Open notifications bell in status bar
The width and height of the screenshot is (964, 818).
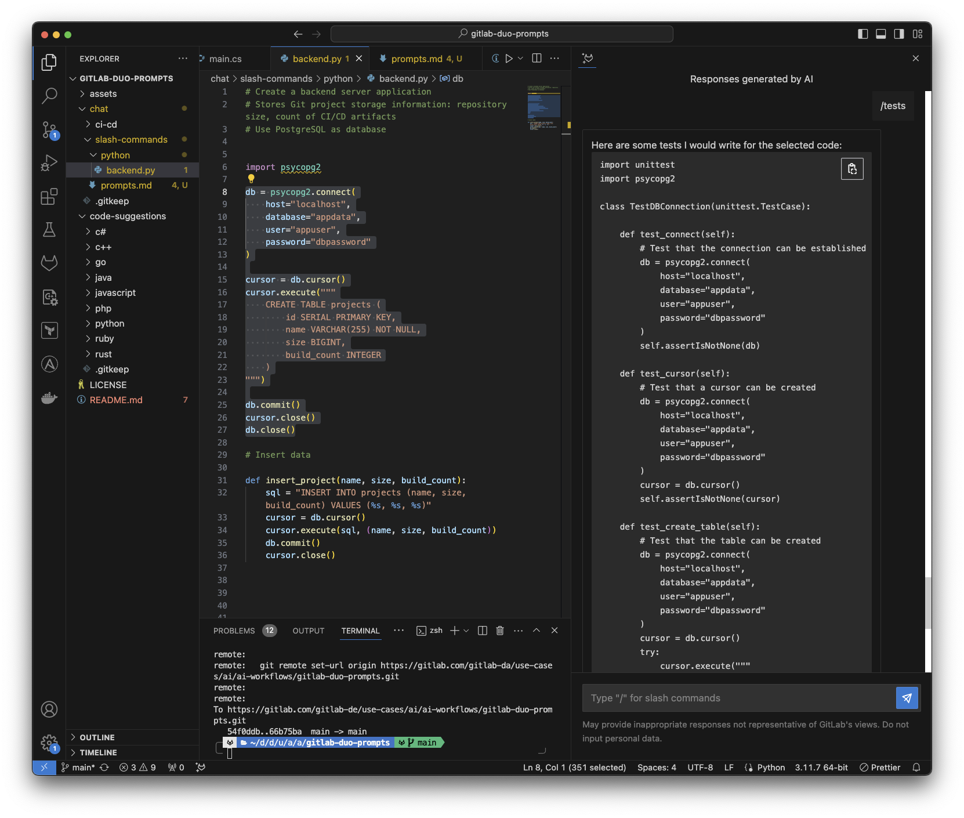(916, 768)
